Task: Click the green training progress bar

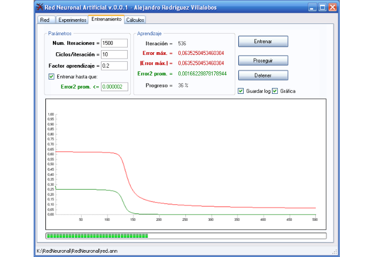Action: tap(186, 236)
